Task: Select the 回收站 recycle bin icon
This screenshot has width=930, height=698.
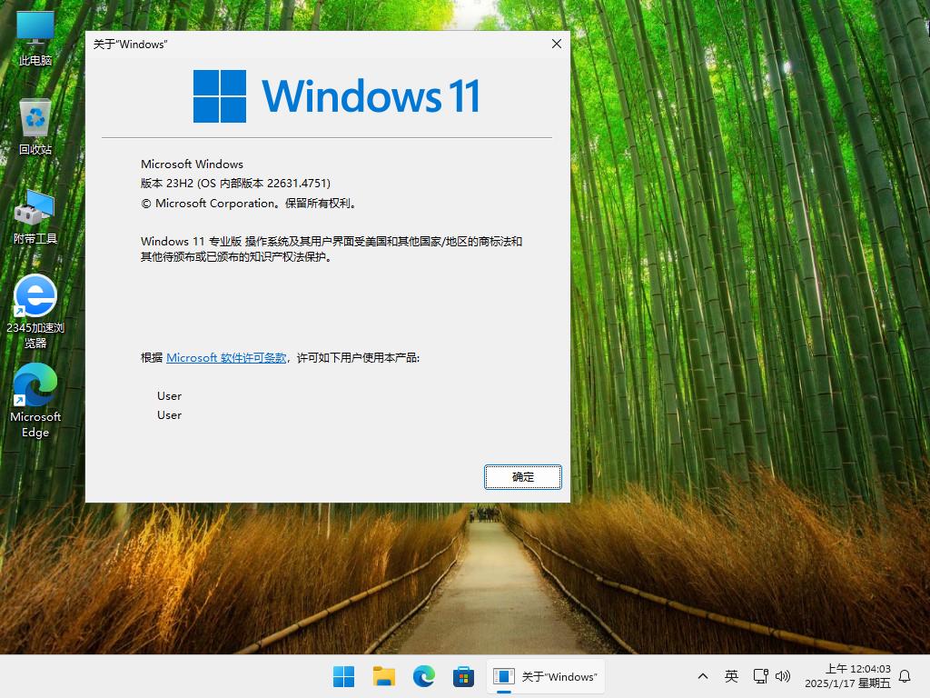Action: (35, 127)
